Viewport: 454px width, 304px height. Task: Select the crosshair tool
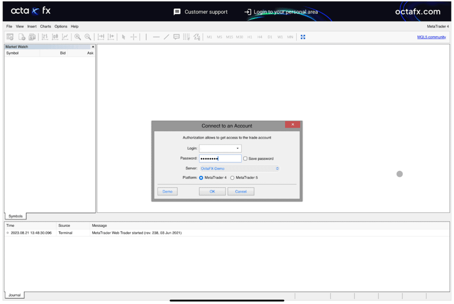point(133,37)
